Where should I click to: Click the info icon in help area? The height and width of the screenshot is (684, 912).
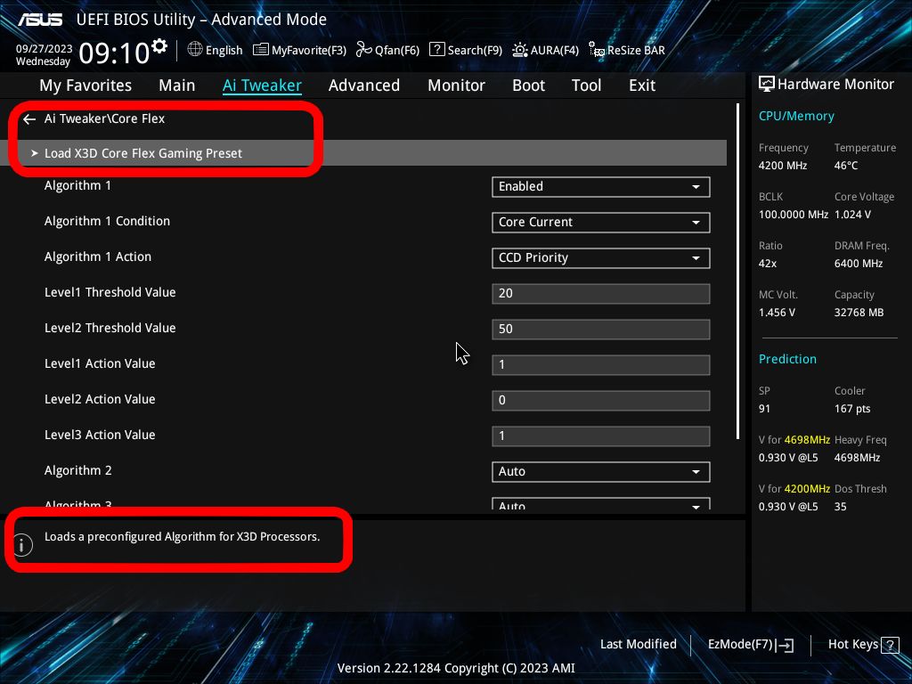click(22, 545)
